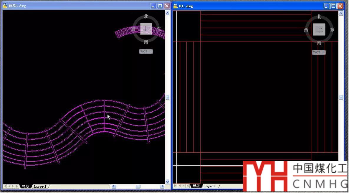This screenshot has width=349, height=193.
Task: Open the WCS dropdown in 廊架.dwg window
Action: pyautogui.click(x=146, y=52)
